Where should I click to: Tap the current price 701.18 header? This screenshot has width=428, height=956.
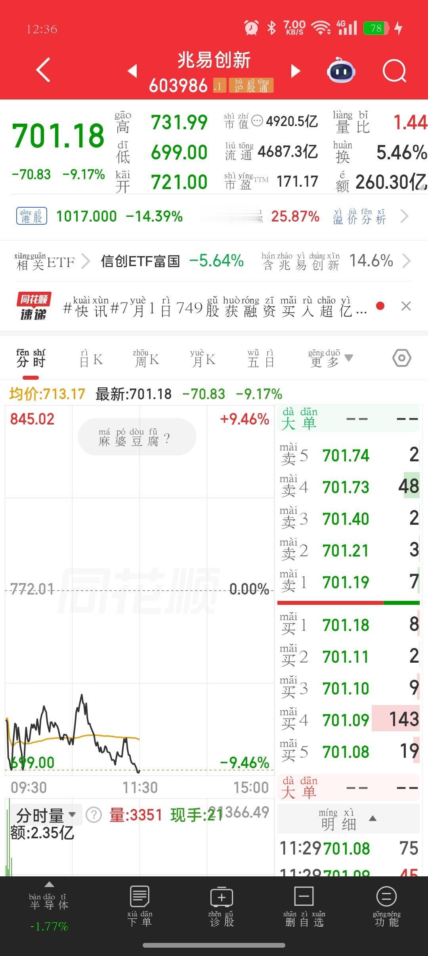[x=58, y=136]
